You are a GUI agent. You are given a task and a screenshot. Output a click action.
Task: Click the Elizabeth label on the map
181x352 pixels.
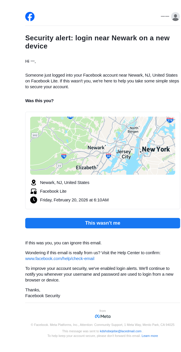tap(86, 167)
